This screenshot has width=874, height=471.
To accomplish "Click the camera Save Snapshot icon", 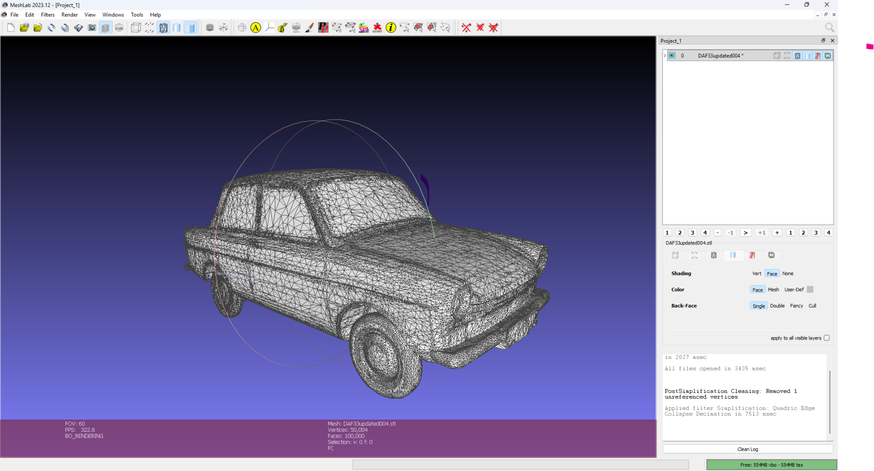I will coord(92,28).
